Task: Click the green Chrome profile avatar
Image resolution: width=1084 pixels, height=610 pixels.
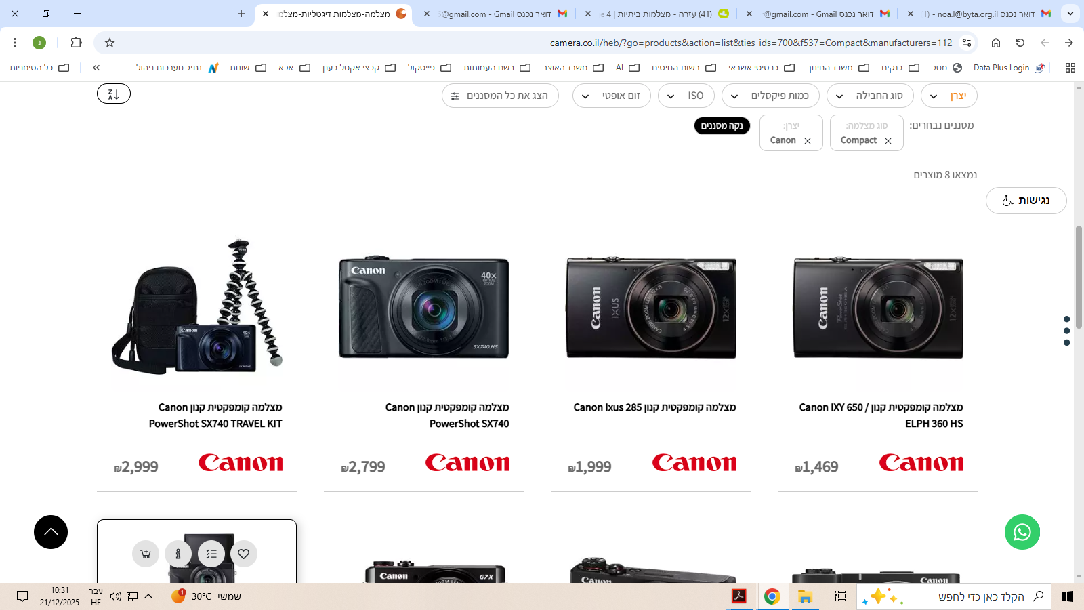Action: pyautogui.click(x=39, y=43)
